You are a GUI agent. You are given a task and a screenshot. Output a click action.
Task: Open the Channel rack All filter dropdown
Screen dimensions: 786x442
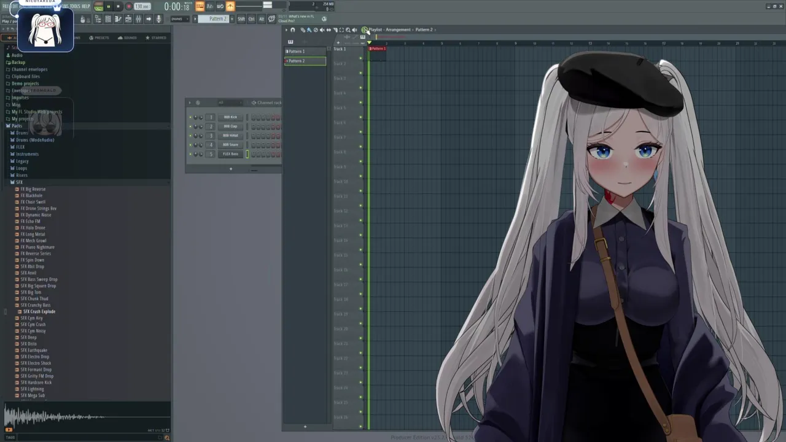230,103
